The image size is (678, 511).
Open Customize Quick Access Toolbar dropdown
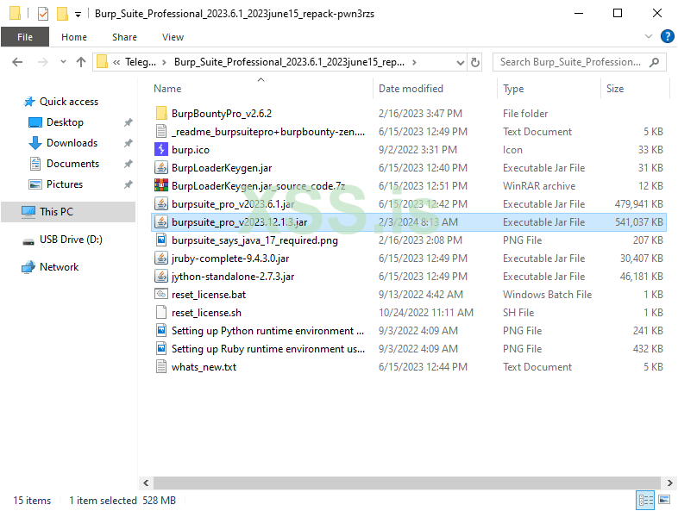[78, 15]
